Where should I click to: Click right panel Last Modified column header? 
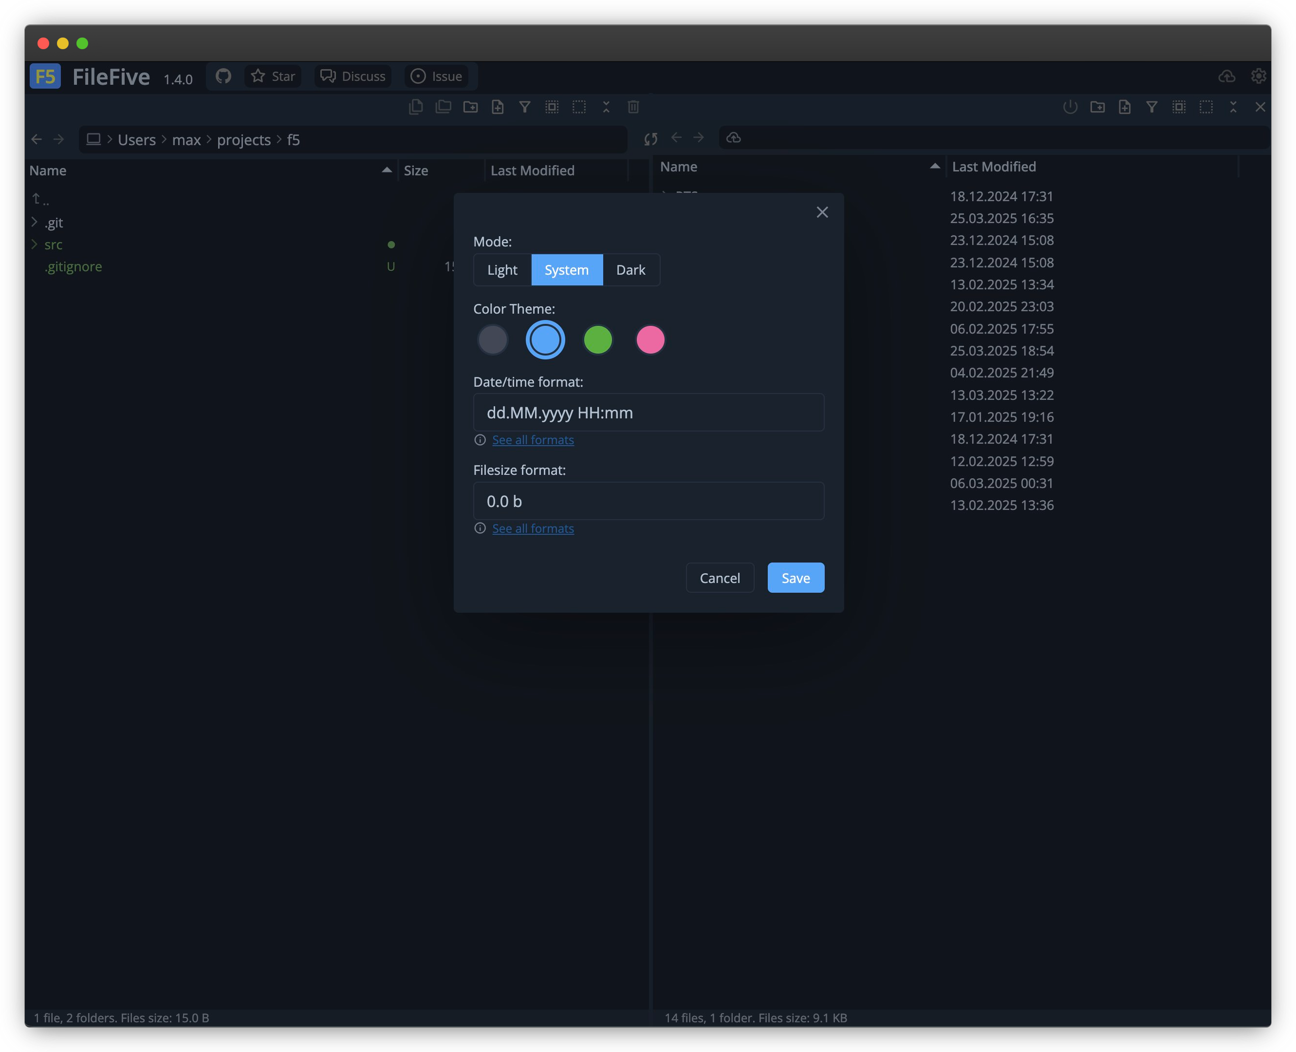[x=994, y=166]
